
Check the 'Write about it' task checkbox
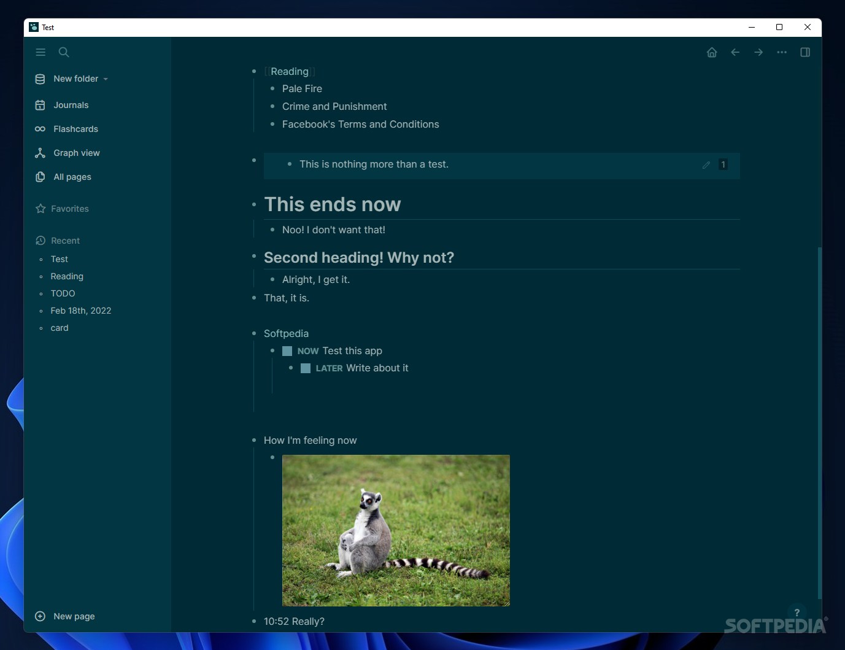306,368
